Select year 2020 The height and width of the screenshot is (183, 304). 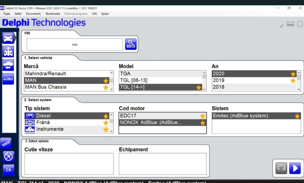click(x=254, y=74)
